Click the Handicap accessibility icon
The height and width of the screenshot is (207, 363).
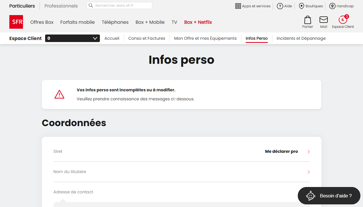[x=332, y=6]
